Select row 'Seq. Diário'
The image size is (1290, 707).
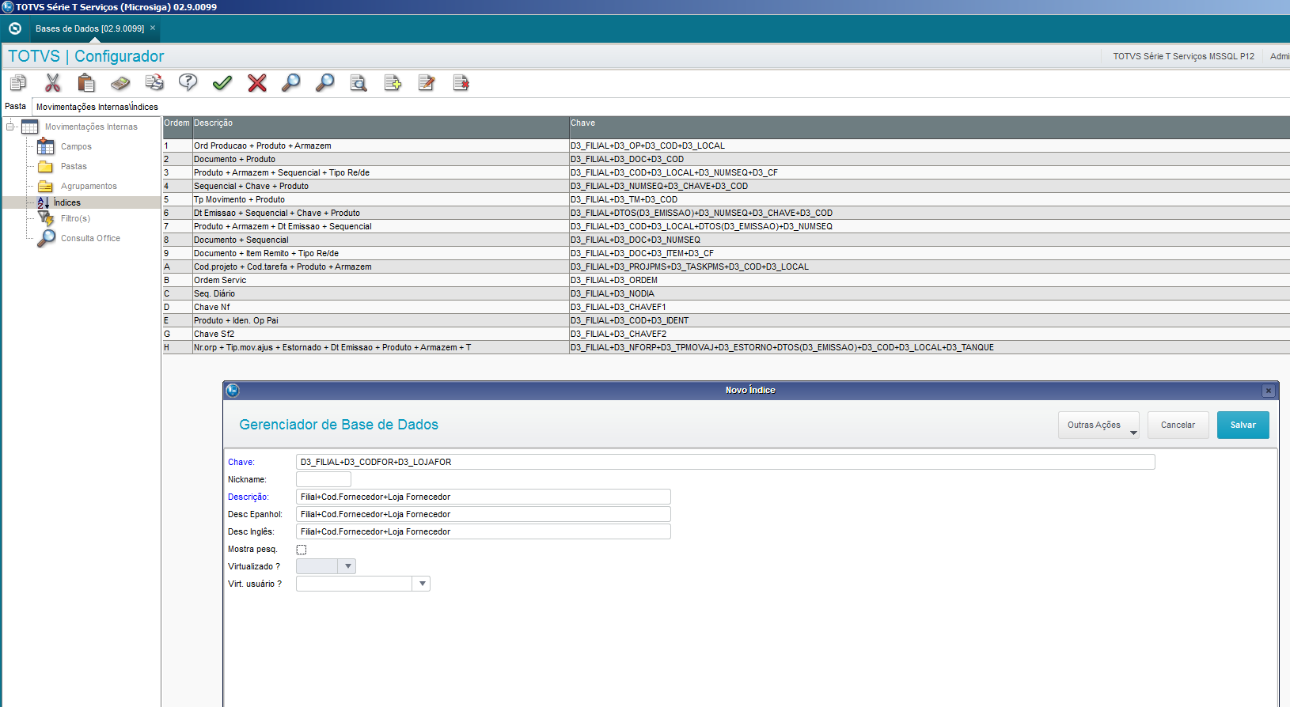tap(727, 293)
